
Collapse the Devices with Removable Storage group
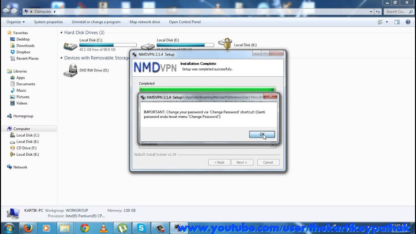(61, 58)
